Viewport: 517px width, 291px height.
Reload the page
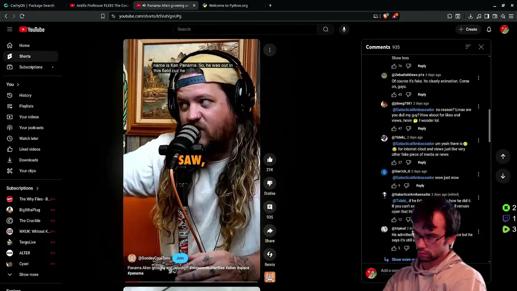coord(22,16)
